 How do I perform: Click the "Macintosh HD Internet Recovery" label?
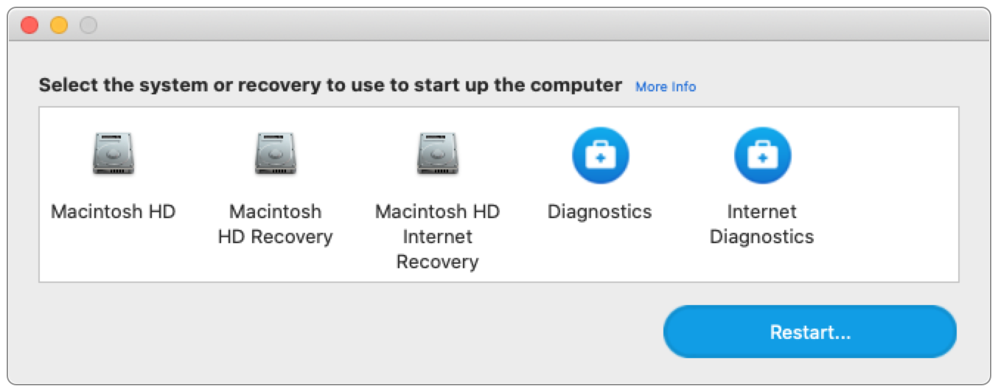pos(437,237)
